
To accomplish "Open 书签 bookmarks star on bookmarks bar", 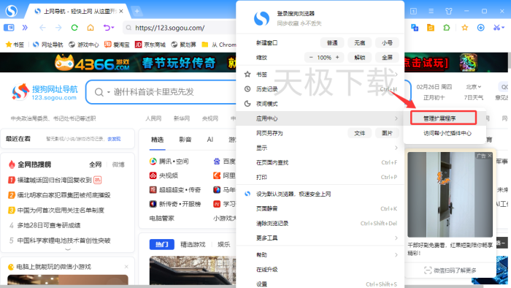I will pyautogui.click(x=15, y=45).
